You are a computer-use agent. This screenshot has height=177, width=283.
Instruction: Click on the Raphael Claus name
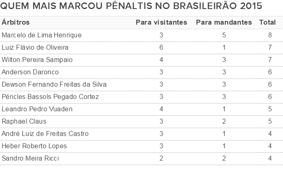(24, 122)
